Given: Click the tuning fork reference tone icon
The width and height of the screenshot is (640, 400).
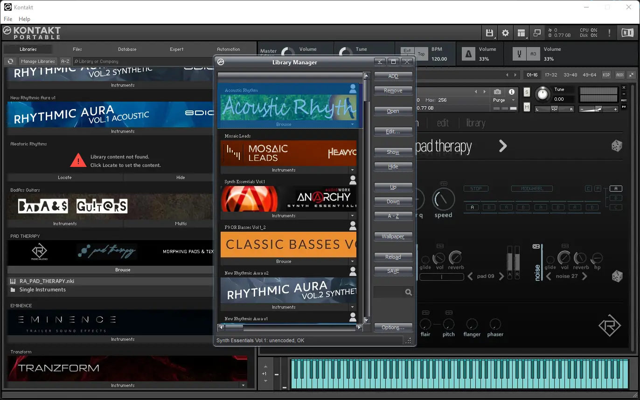Looking at the screenshot, I should pos(519,54).
